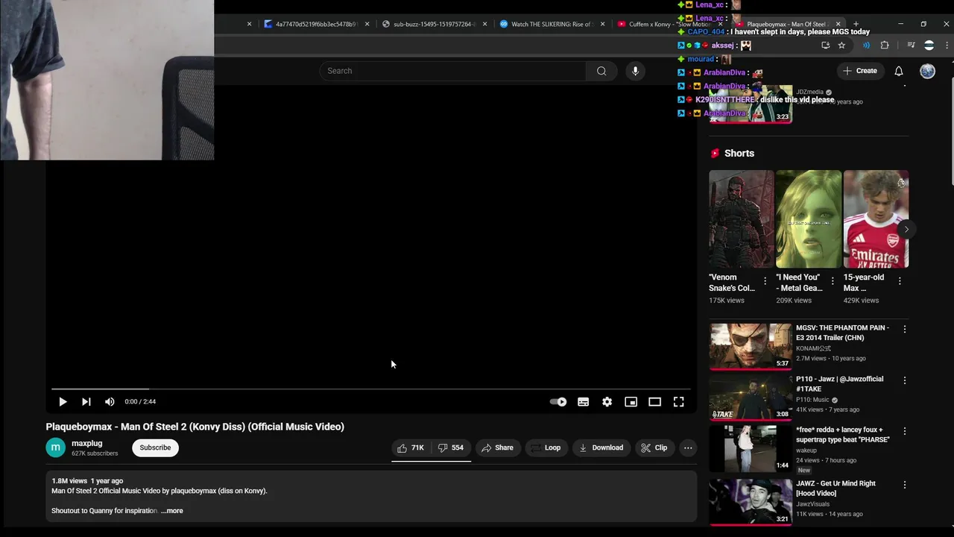
Task: Switch to Cuffem x Konvy Slow Motion tab
Action: 669,24
